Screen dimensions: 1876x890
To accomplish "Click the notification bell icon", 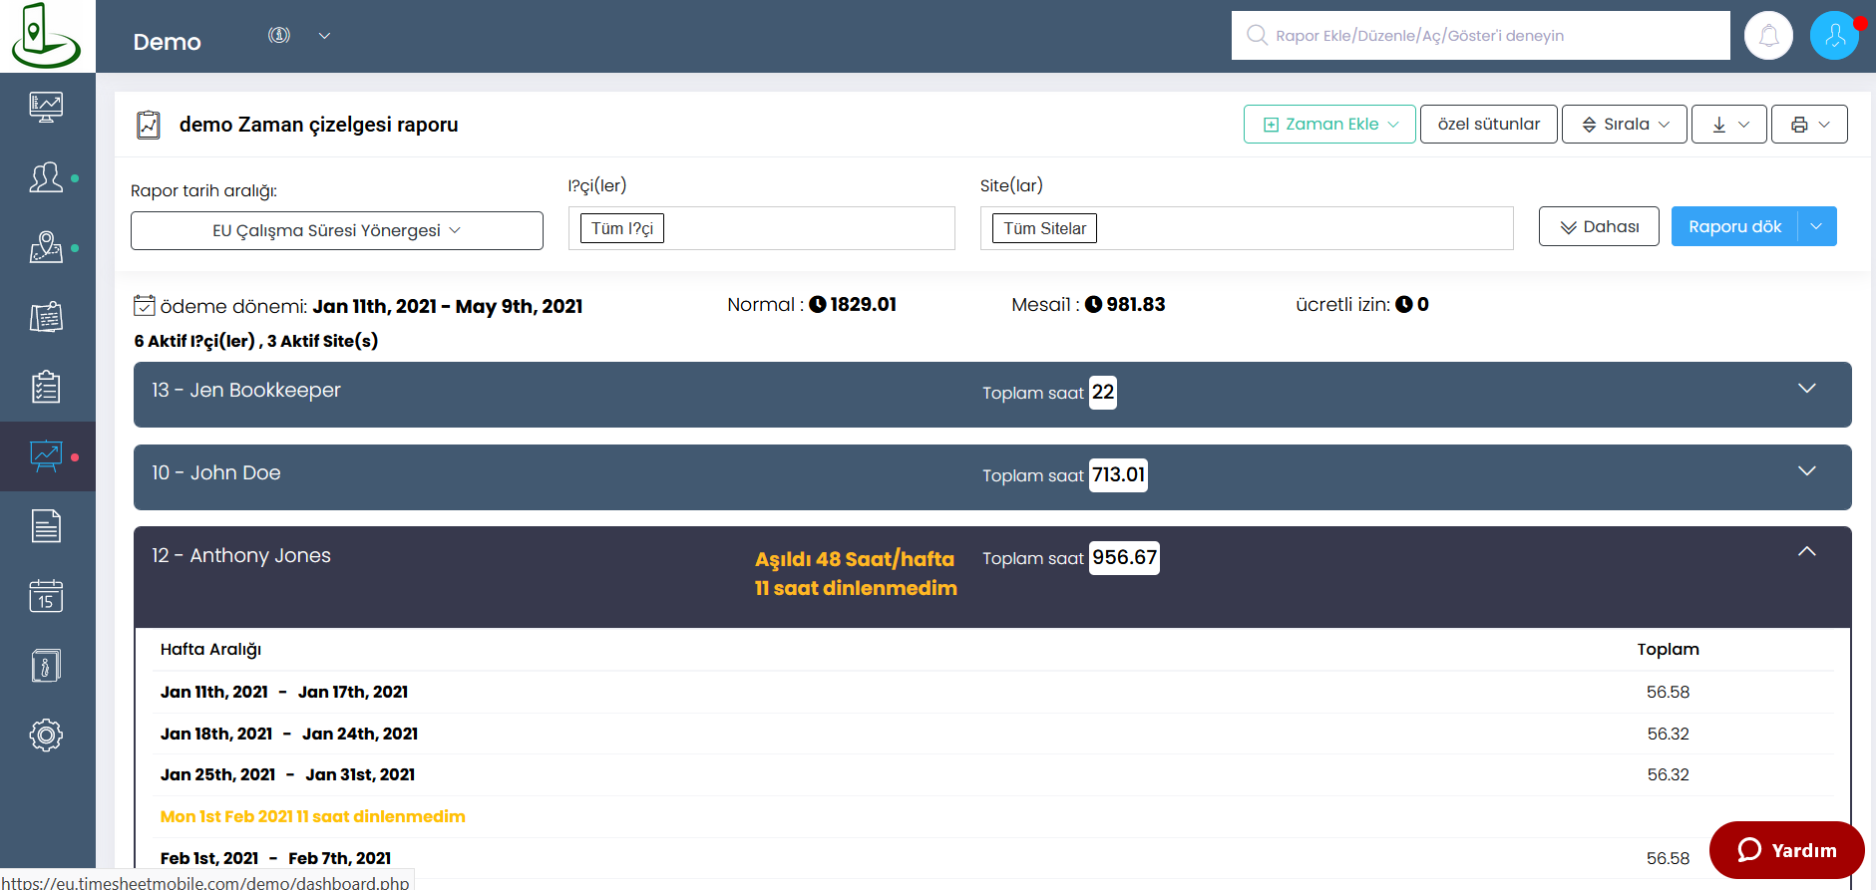I will [x=1768, y=36].
